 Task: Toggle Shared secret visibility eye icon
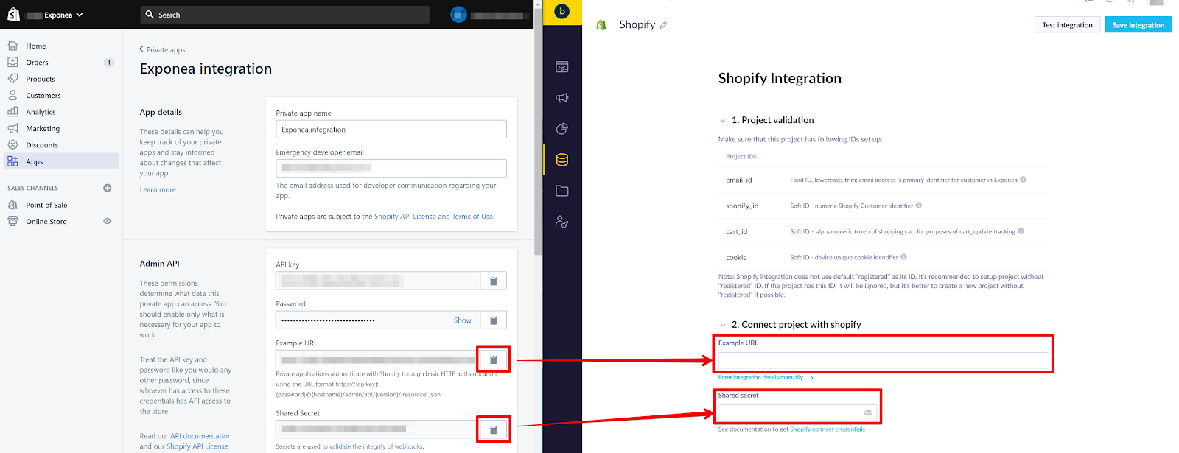click(x=868, y=412)
